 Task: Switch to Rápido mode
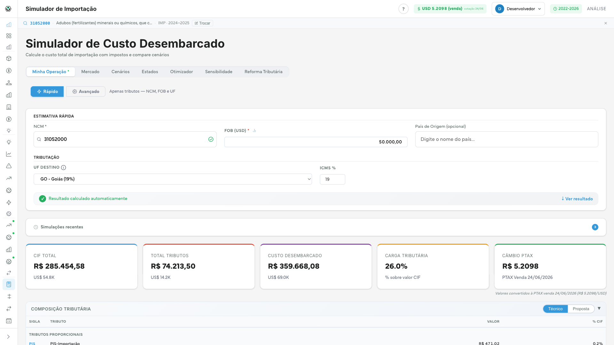[x=47, y=91]
